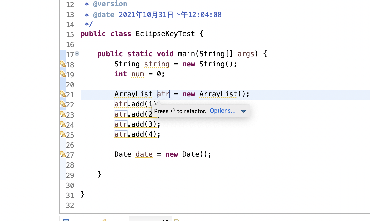Select the warning marker icon on line 24
The height and width of the screenshot is (221, 370).
[63, 124]
